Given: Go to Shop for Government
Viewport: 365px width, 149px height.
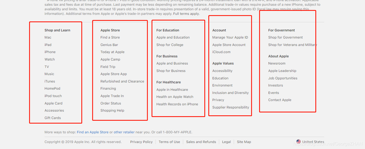Looking at the screenshot, I should tap(285, 37).
